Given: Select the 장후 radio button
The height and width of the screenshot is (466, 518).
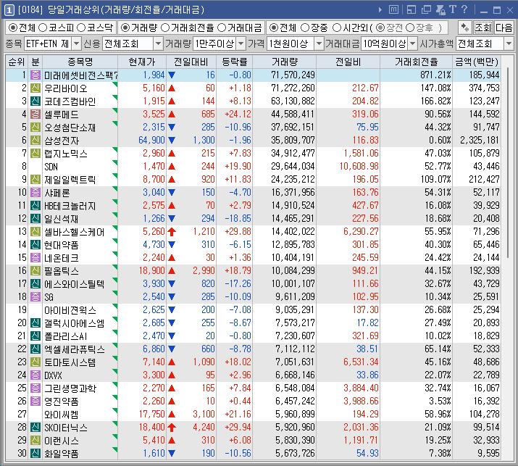Looking at the screenshot, I should point(410,28).
